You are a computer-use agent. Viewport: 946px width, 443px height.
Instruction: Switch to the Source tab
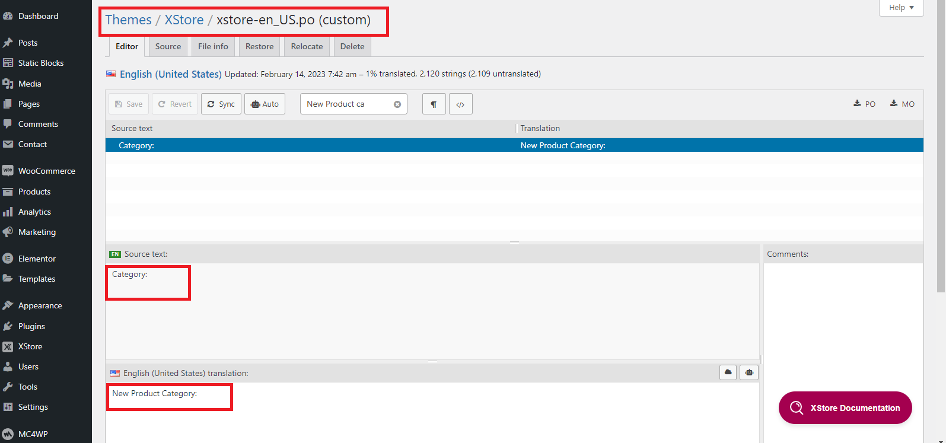pyautogui.click(x=168, y=46)
